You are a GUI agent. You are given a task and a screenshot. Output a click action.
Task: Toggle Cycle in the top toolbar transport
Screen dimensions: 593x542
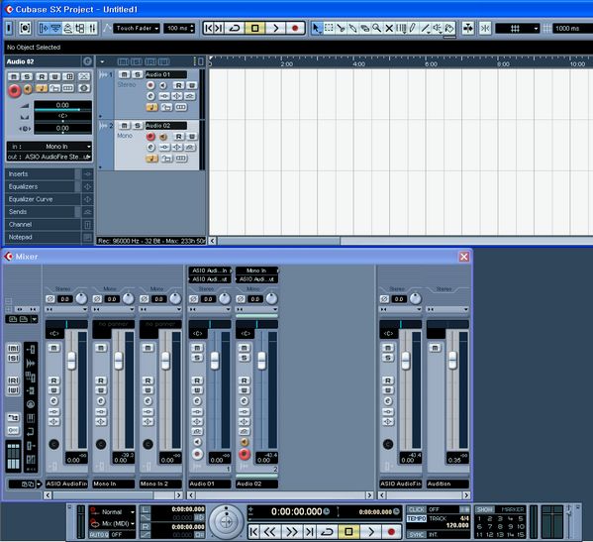(x=235, y=29)
